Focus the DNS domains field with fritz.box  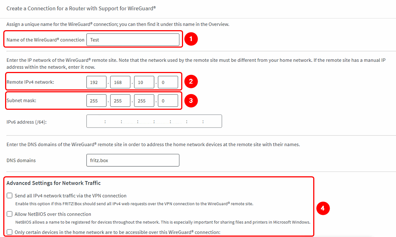coord(133,160)
